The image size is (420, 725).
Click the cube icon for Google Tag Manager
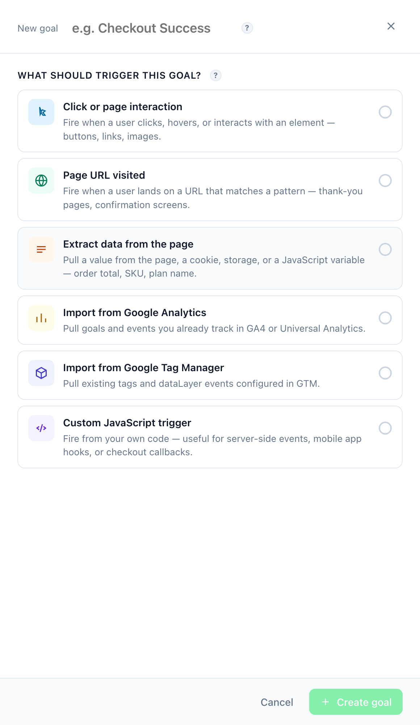41,373
